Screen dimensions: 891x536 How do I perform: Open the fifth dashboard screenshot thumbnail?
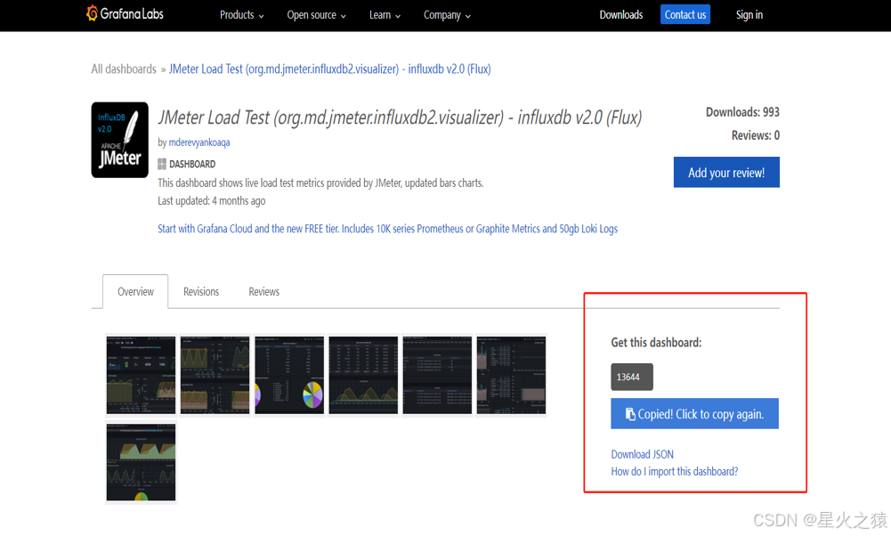pyautogui.click(x=437, y=375)
